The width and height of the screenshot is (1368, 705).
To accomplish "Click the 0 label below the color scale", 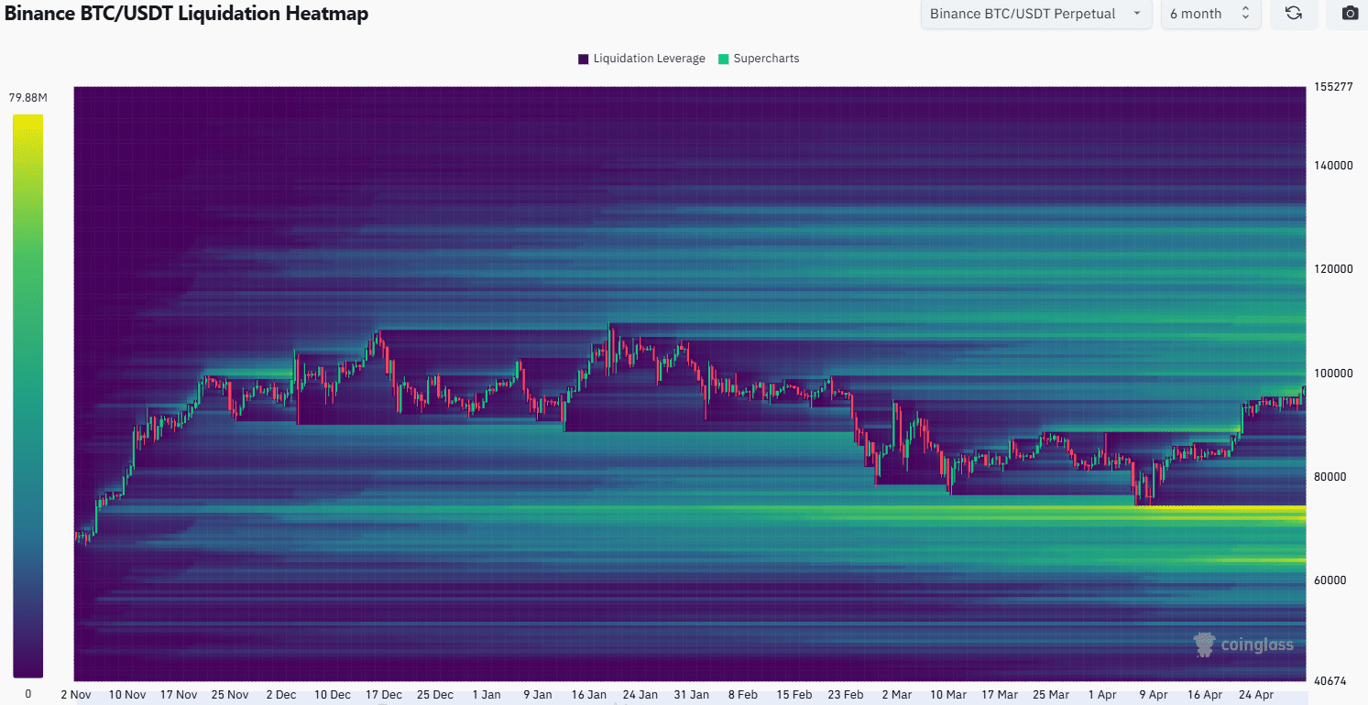I will (28, 693).
